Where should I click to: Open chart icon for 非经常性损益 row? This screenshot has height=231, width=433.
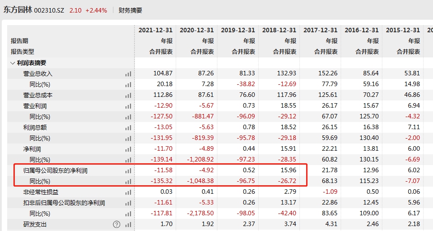click(x=128, y=192)
